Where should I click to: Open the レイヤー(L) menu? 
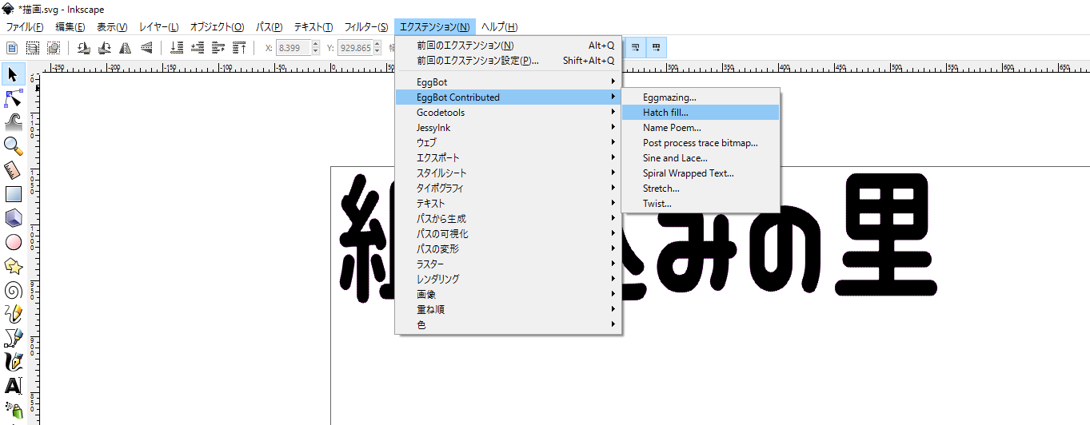tap(159, 27)
